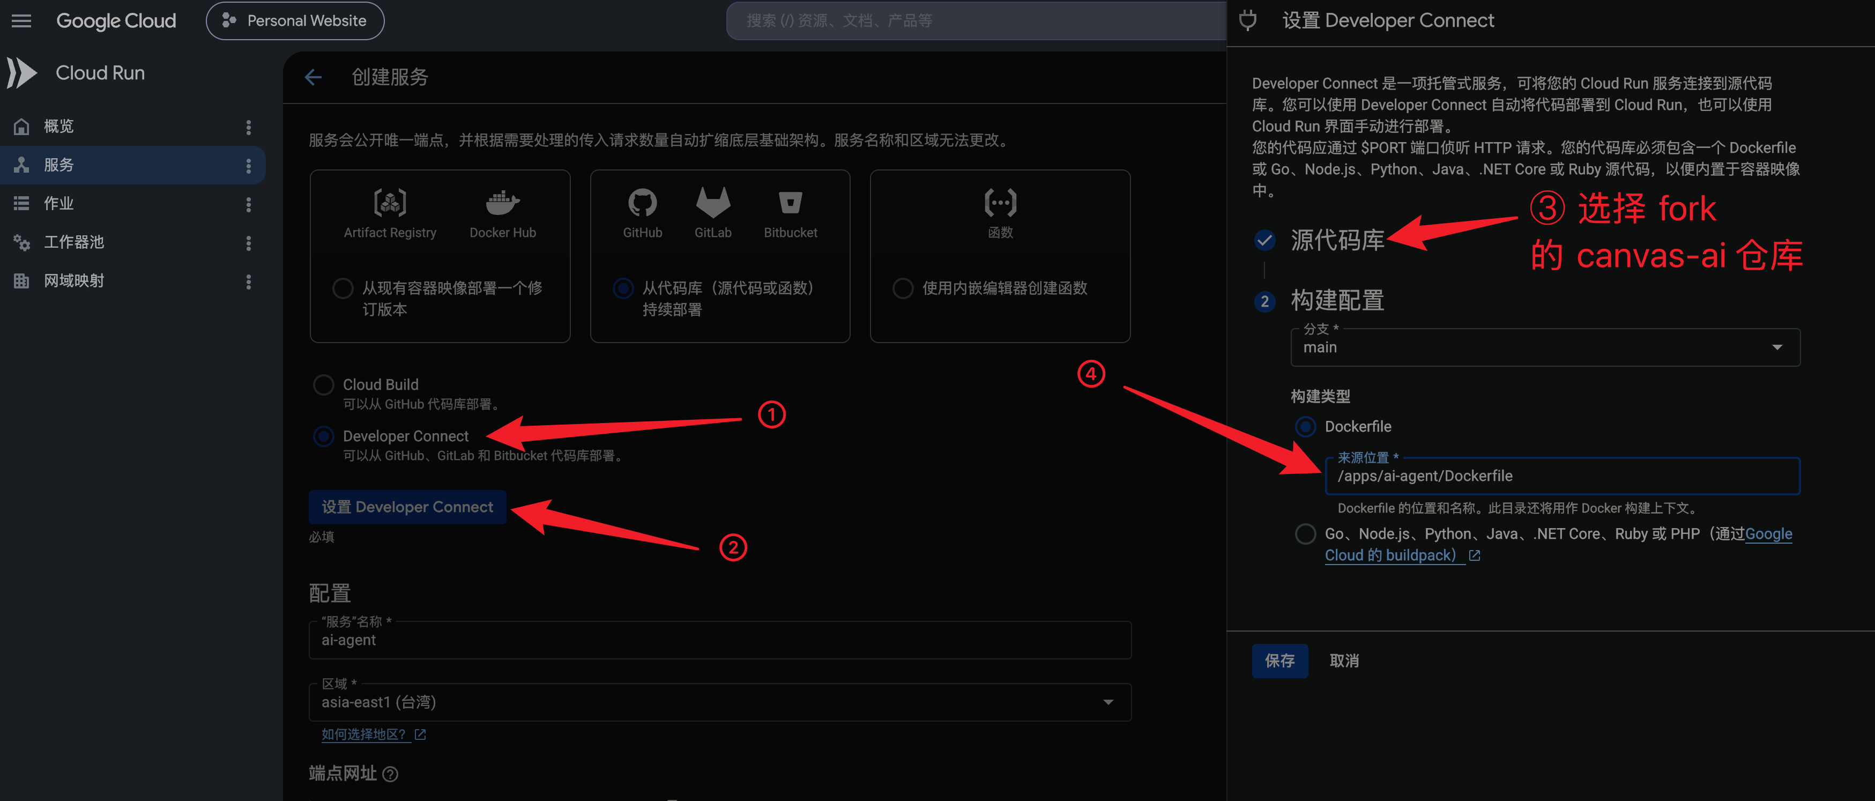Open the 概览 three-dot options menu

coord(248,127)
